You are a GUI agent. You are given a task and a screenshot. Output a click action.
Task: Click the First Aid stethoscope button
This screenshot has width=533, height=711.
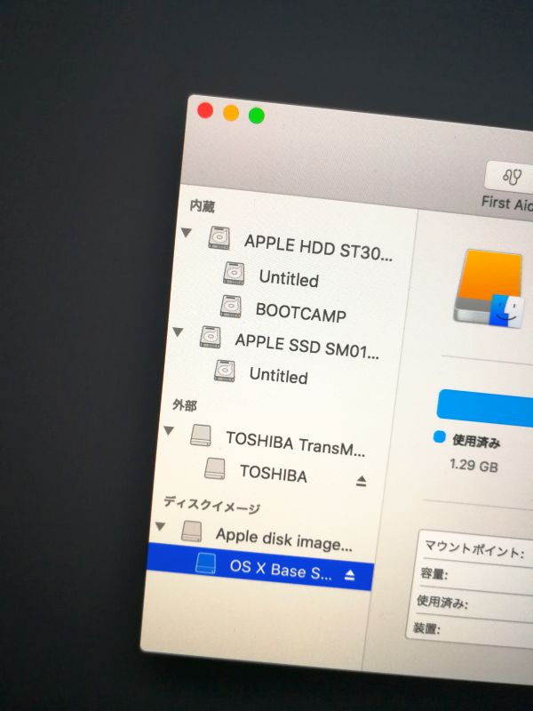point(509,176)
